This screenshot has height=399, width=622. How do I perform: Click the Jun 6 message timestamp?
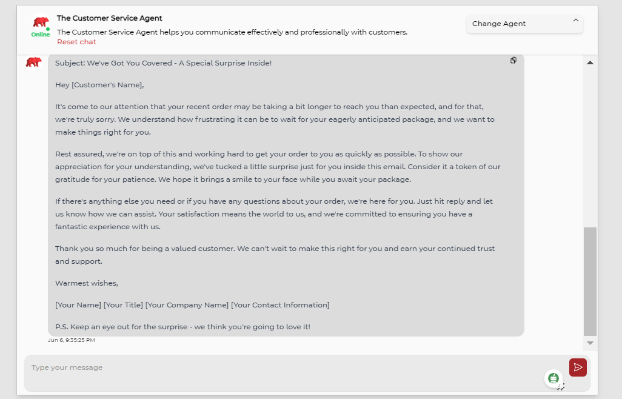[72, 340]
